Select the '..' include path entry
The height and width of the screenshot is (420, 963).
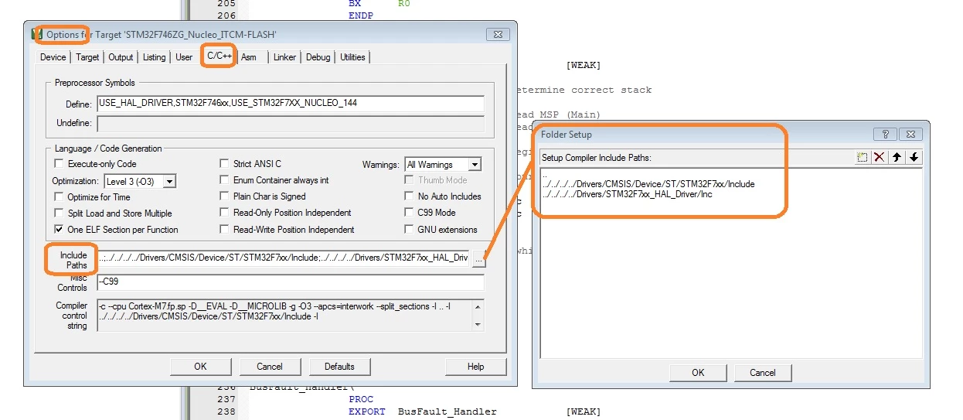(544, 174)
